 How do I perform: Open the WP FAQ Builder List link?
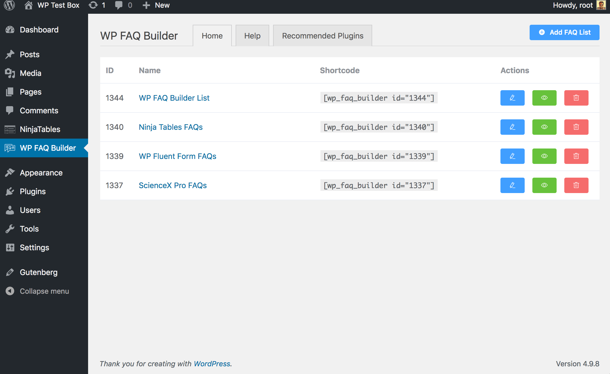pyautogui.click(x=174, y=98)
